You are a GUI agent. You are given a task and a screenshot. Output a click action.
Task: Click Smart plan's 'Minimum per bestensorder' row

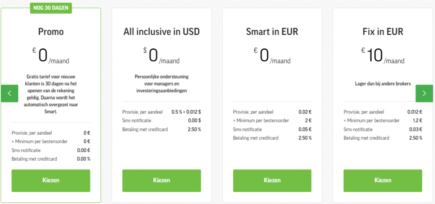click(272, 121)
